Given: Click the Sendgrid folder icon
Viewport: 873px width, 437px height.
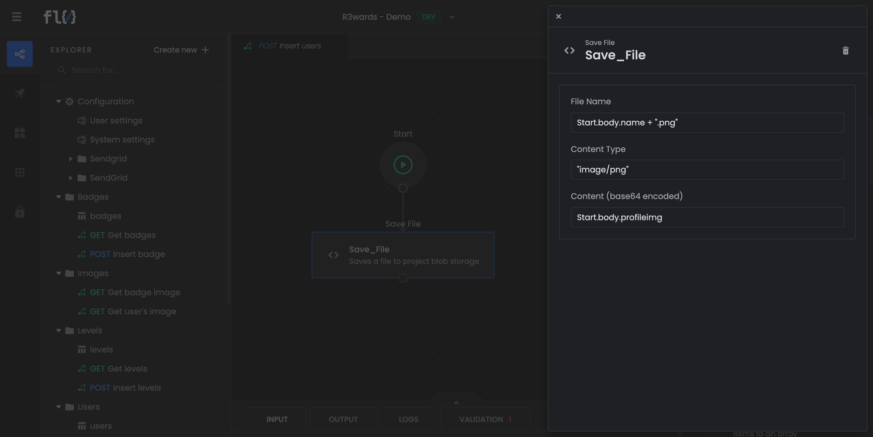Looking at the screenshot, I should (x=82, y=159).
